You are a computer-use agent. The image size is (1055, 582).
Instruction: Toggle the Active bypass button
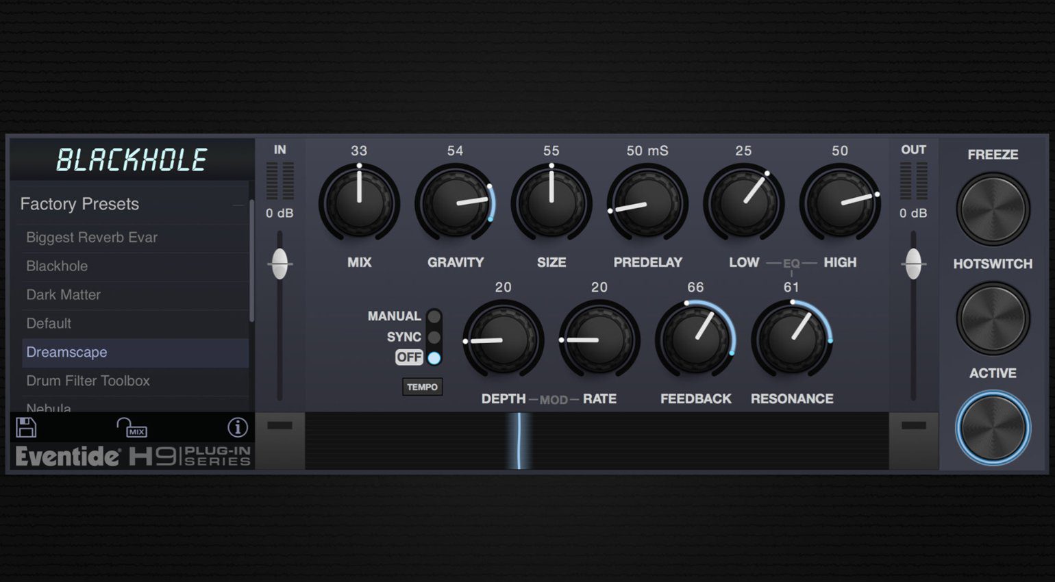[992, 427]
